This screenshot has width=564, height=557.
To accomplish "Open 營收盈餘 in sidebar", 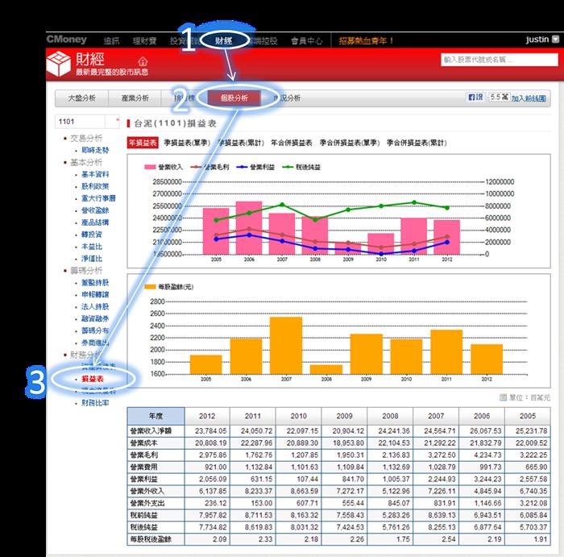I will pyautogui.click(x=95, y=210).
